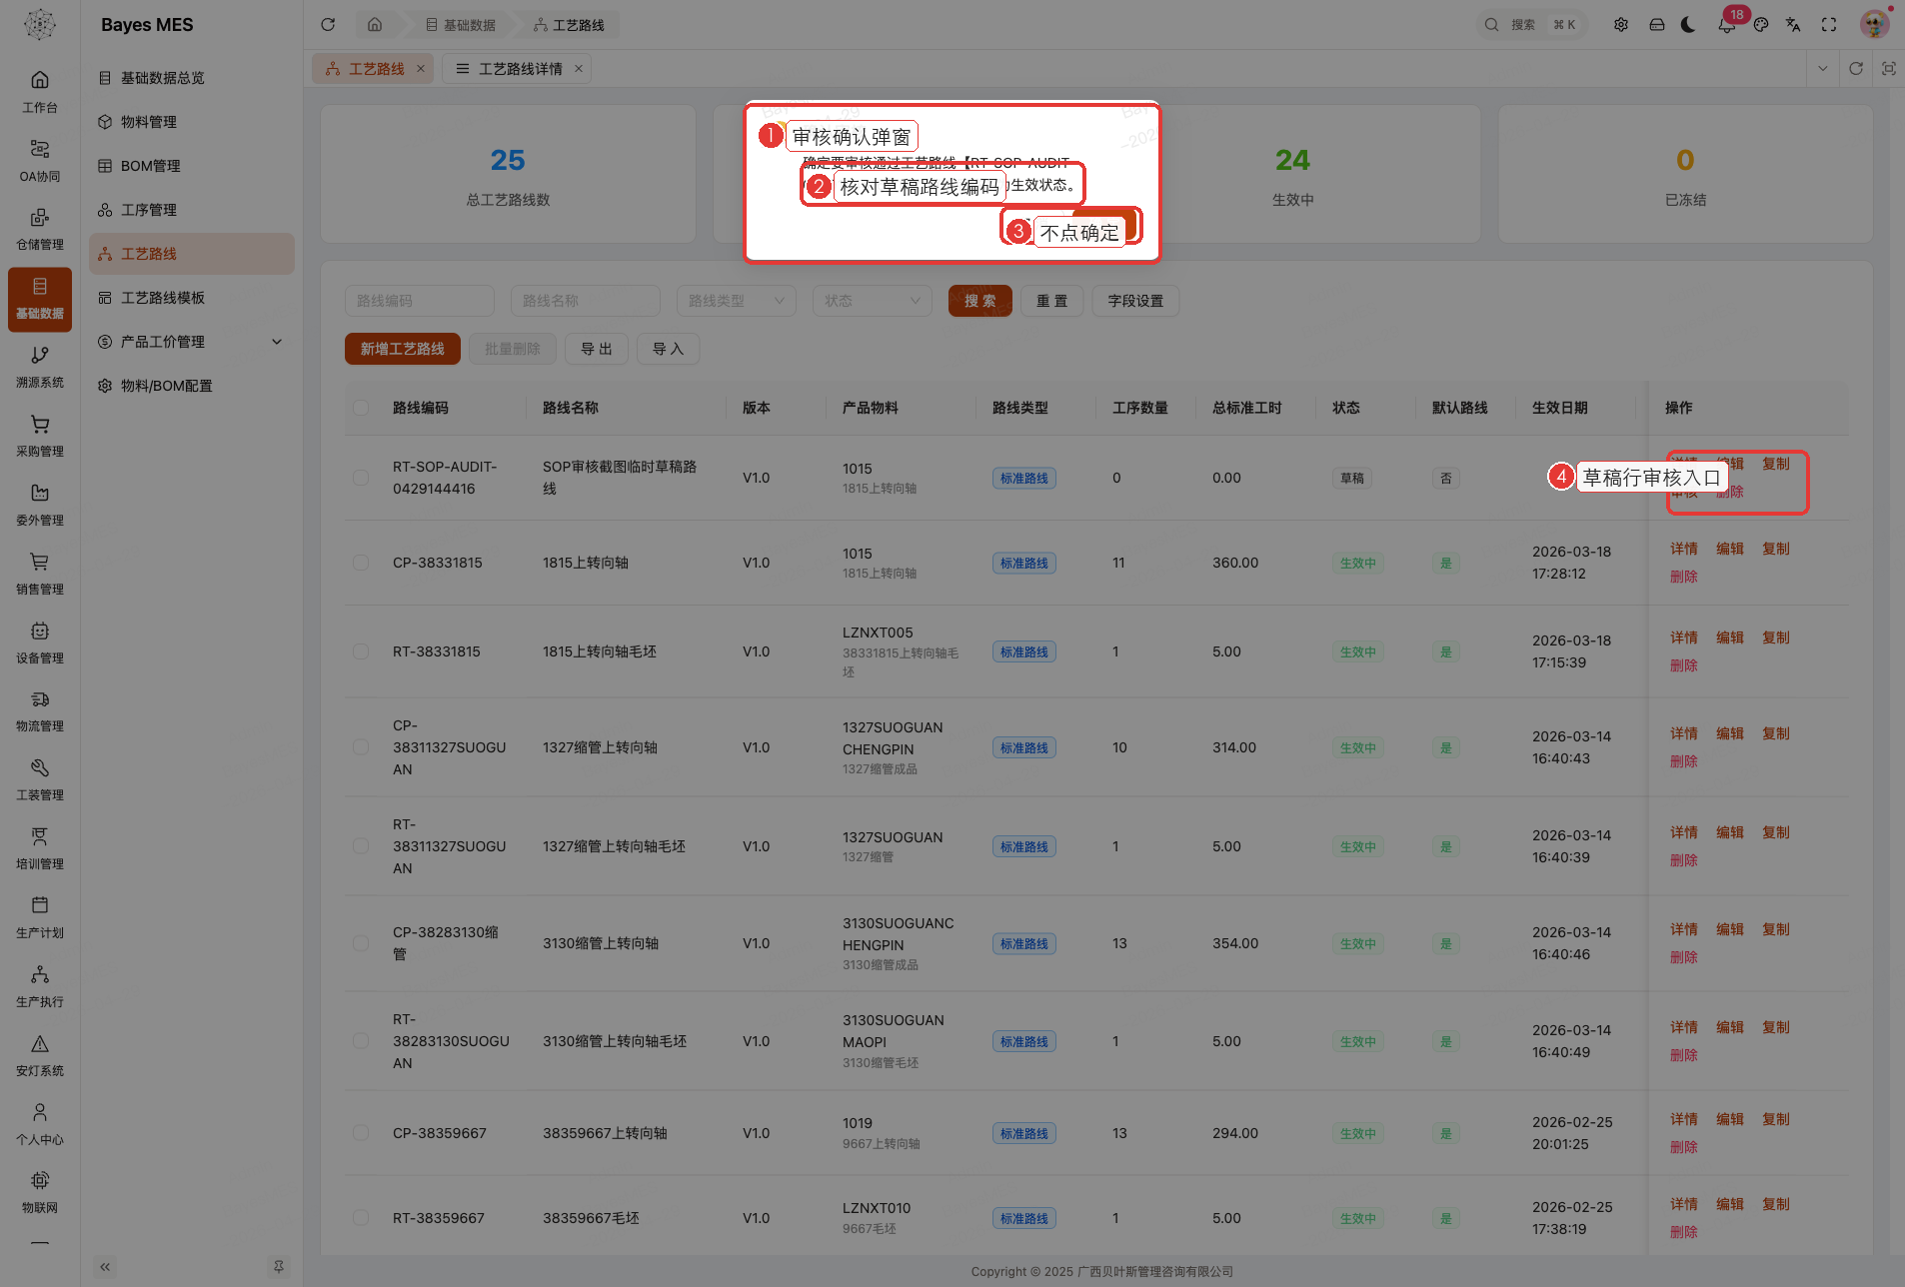
Task: Click the 重置 reset button
Action: (x=1051, y=301)
